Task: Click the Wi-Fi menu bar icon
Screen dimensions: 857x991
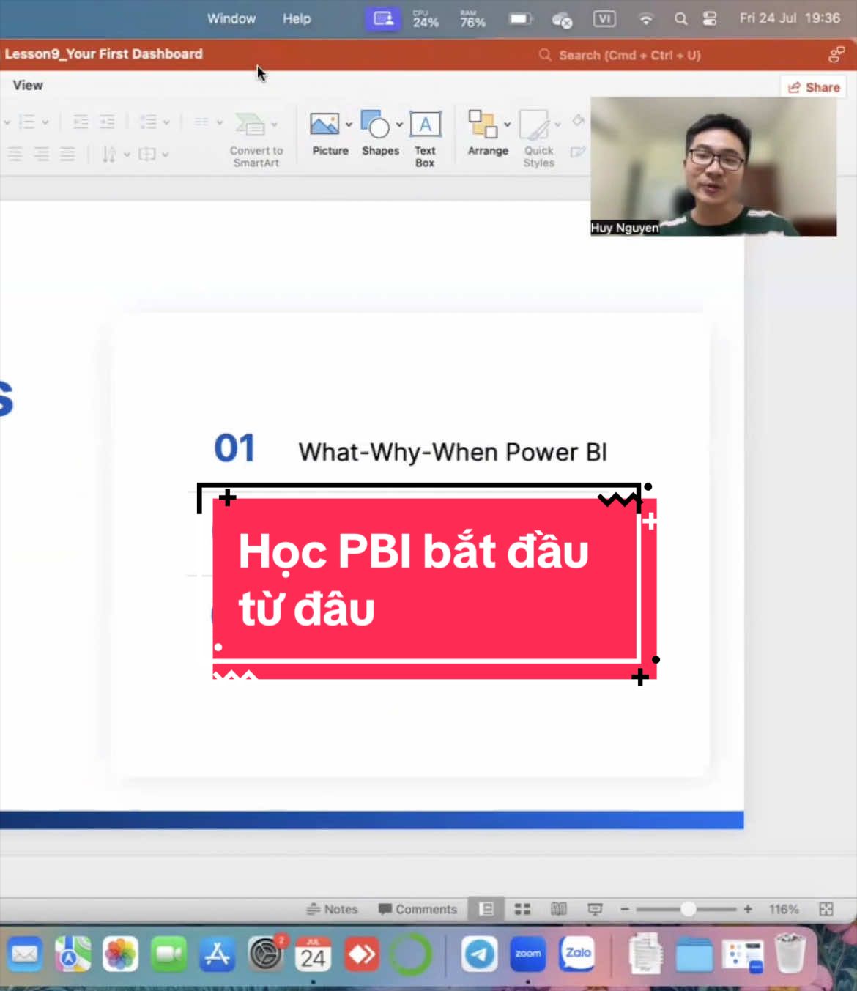Action: pyautogui.click(x=645, y=19)
